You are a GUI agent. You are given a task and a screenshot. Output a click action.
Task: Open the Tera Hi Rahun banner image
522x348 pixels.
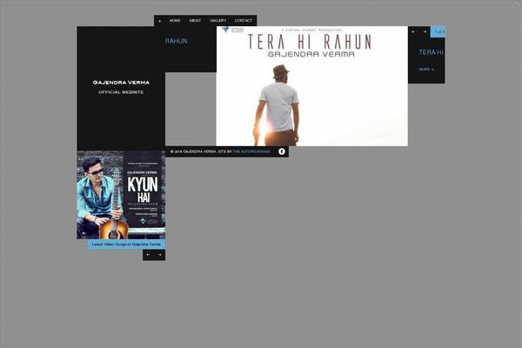[x=312, y=86]
